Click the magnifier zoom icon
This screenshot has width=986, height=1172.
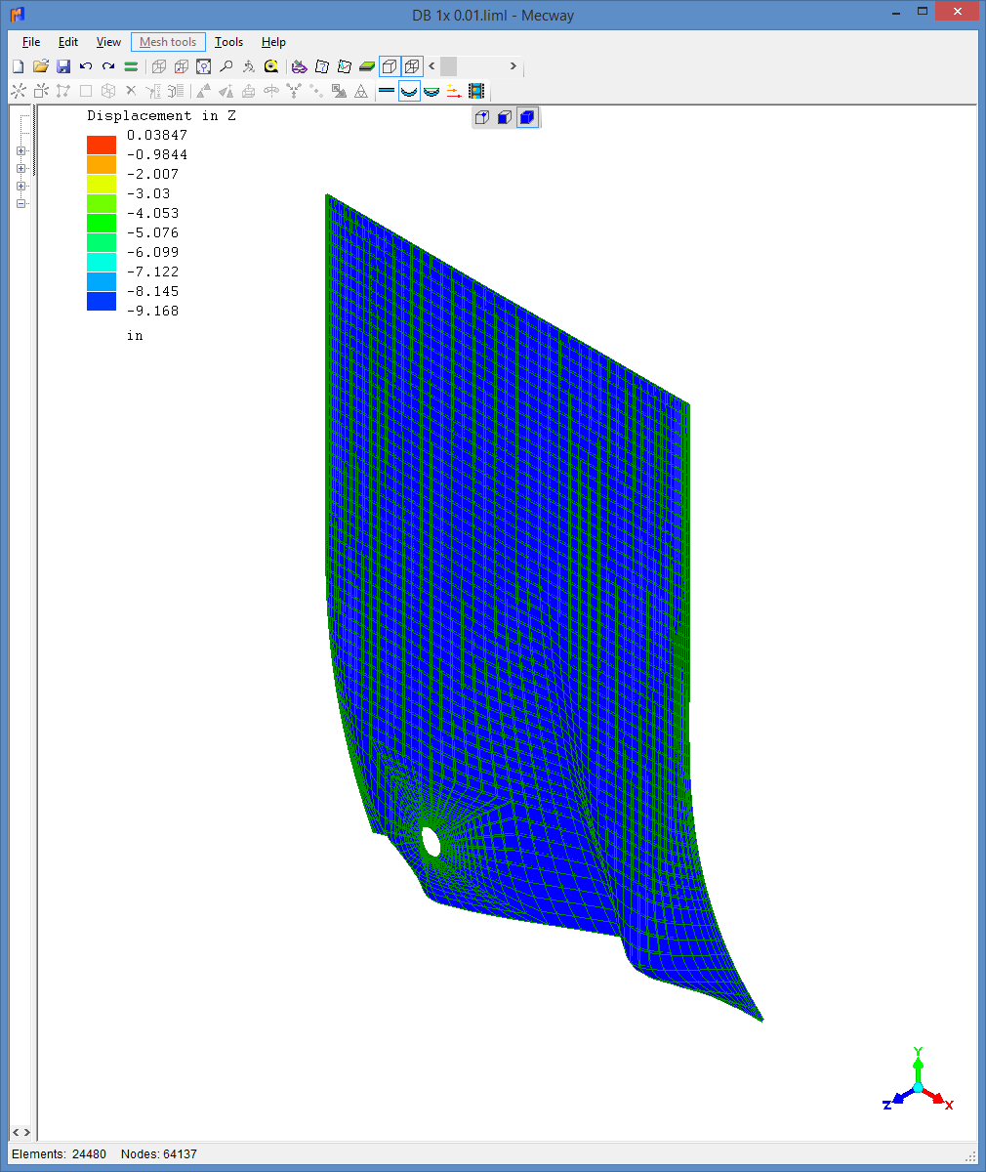point(226,66)
